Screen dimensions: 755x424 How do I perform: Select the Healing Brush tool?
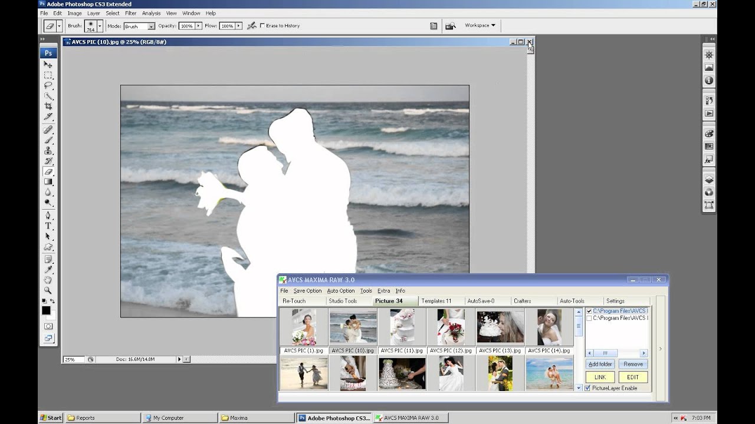pos(48,129)
